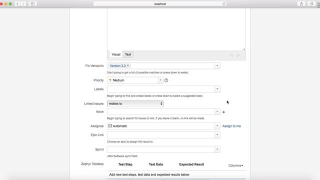Open the Safari share icon

pyautogui.click(x=301, y=4)
